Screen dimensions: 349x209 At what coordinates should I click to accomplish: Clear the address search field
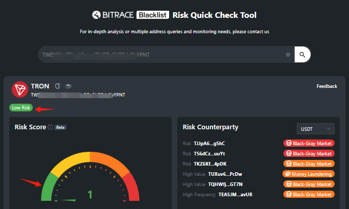(288, 55)
